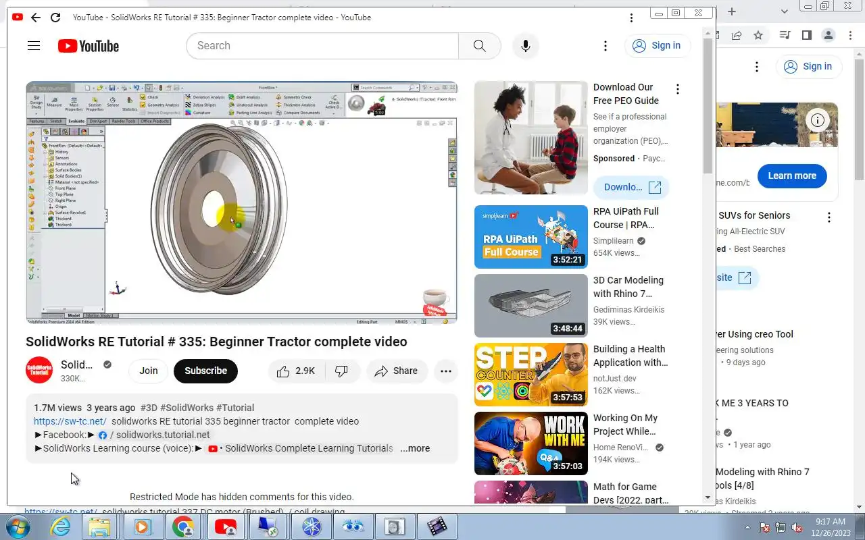865x540 pixels.
Task: Open the side panel in background Chrome
Action: pos(806,35)
